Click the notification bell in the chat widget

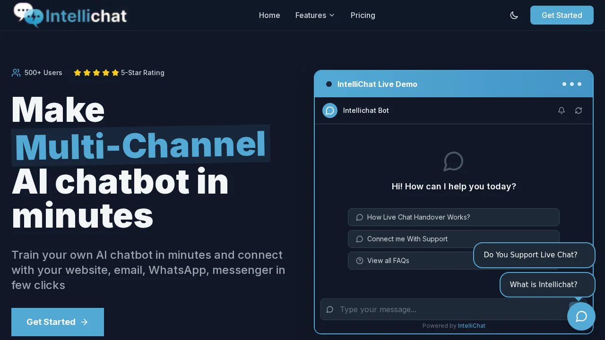click(562, 110)
